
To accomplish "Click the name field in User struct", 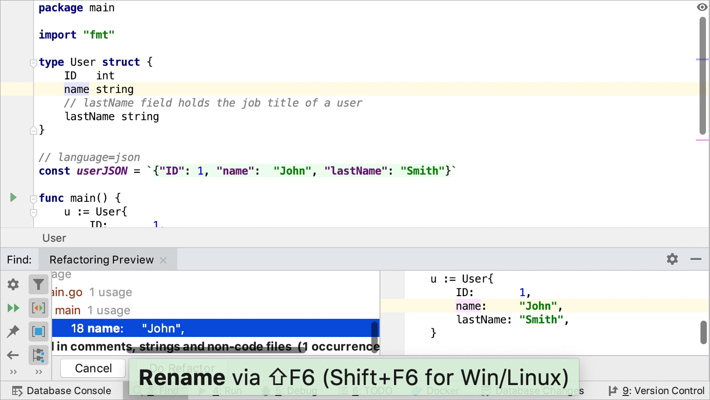I will pos(77,89).
